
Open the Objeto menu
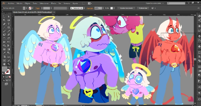[27, 3]
